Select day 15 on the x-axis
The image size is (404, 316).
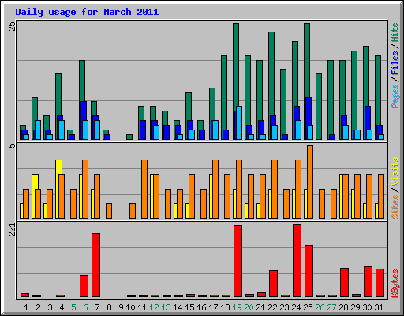[x=189, y=307]
